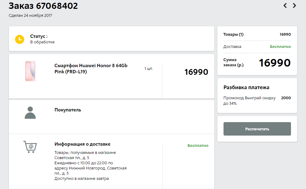Screen dimensions: 306x189
Task: Click the В обработке status text
Action: coord(42,42)
